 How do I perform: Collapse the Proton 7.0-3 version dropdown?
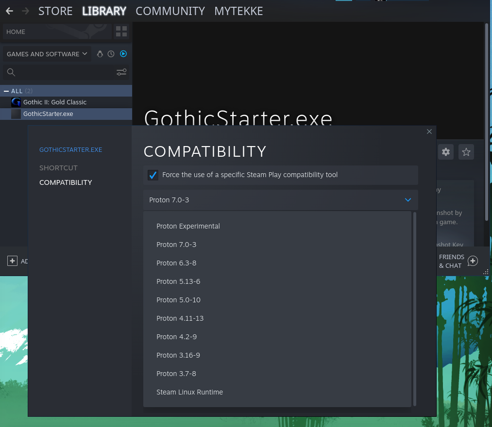(407, 200)
